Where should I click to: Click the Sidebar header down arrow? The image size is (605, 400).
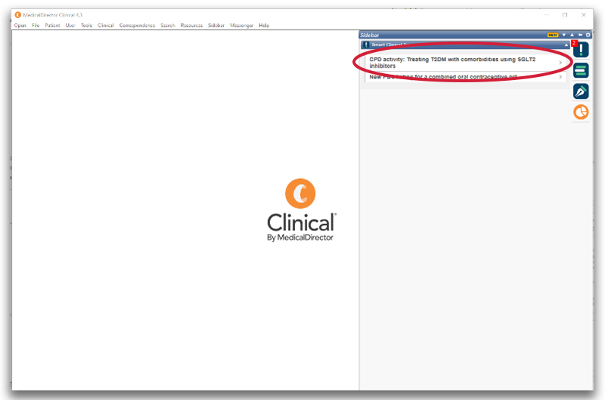[x=563, y=35]
